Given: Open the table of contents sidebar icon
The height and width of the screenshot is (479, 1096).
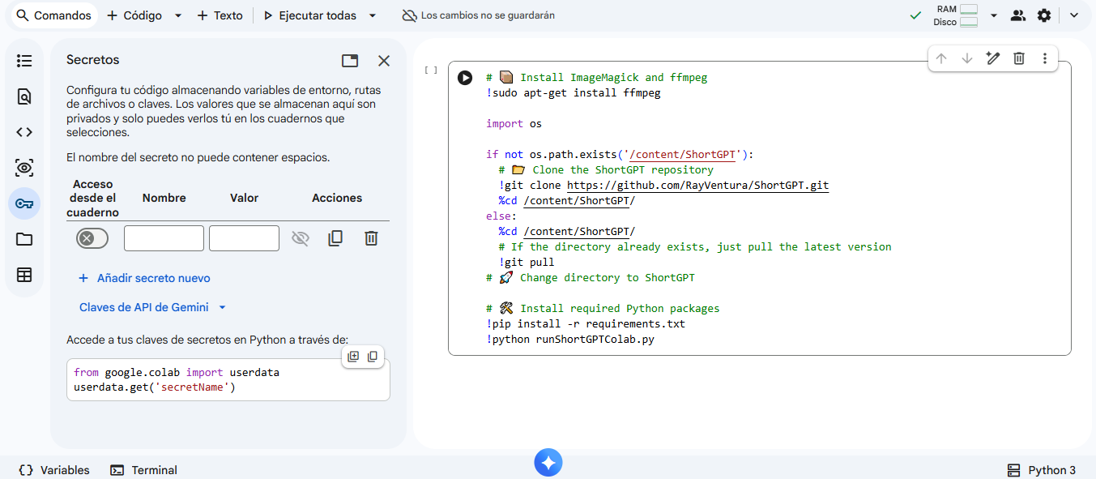Looking at the screenshot, I should point(24,61).
